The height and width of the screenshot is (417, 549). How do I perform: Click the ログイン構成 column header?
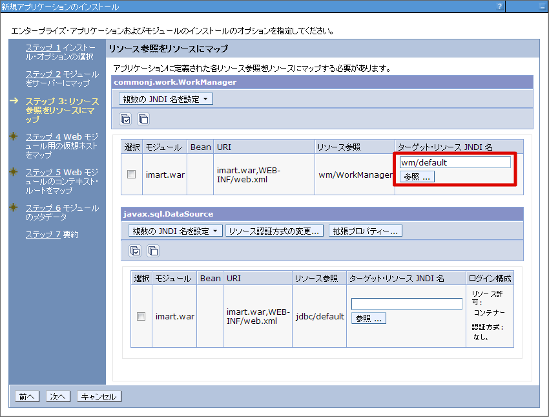490,278
